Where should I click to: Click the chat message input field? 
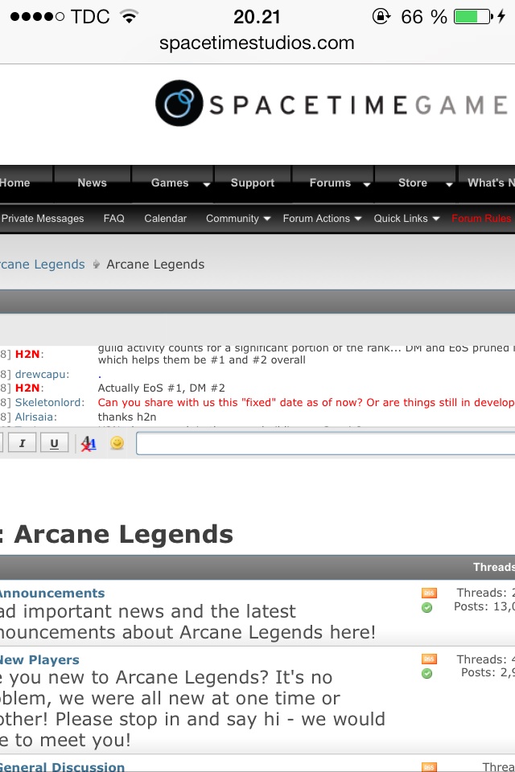point(325,443)
